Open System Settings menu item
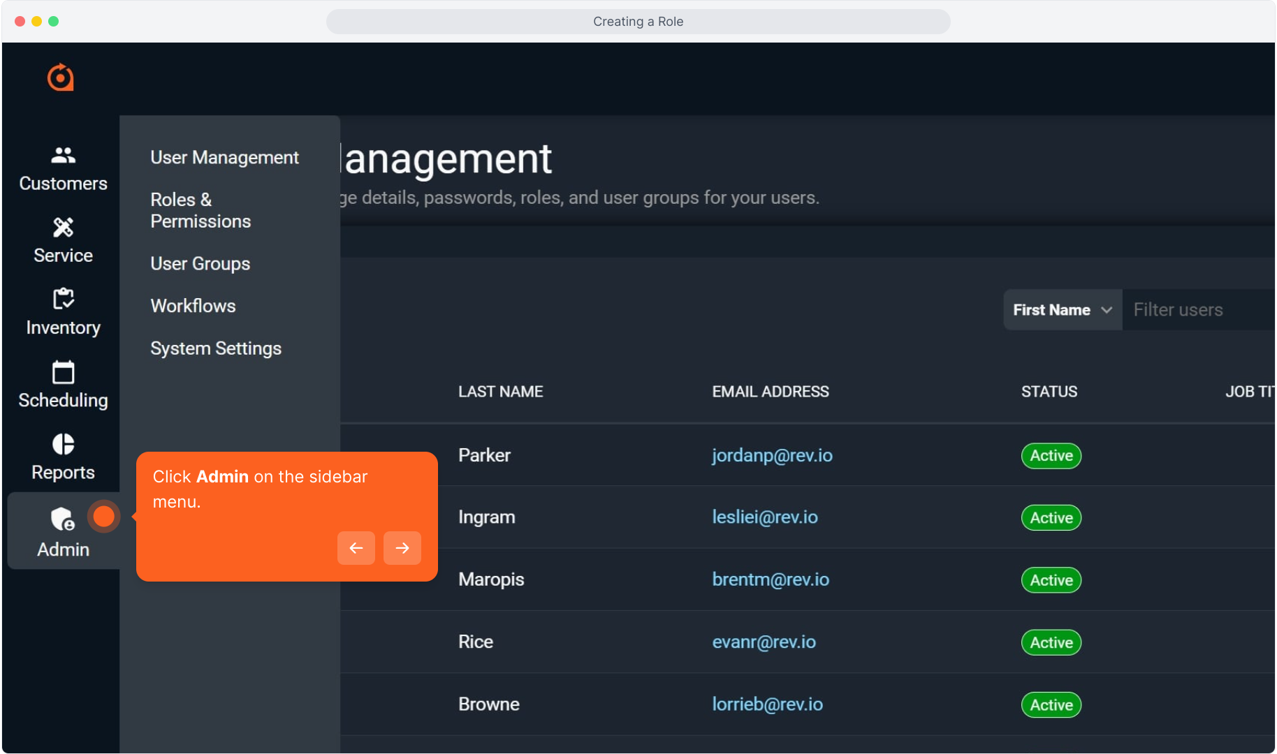Viewport: 1277px width, 754px height. point(216,348)
